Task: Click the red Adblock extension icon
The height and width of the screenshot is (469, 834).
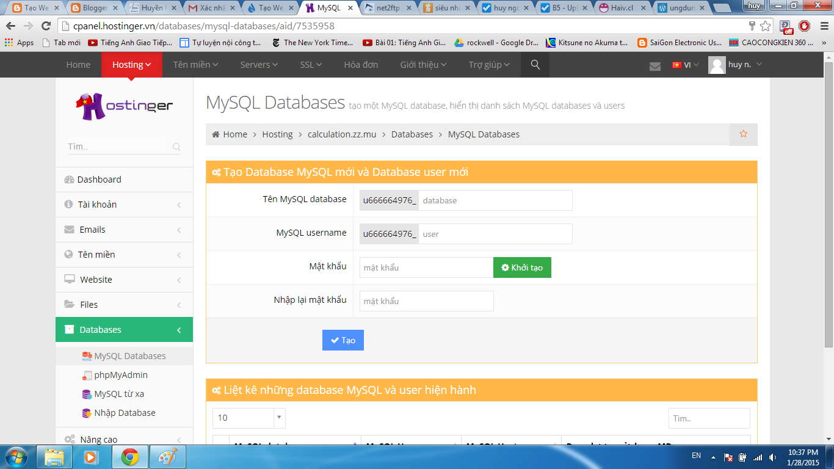Action: click(x=804, y=26)
